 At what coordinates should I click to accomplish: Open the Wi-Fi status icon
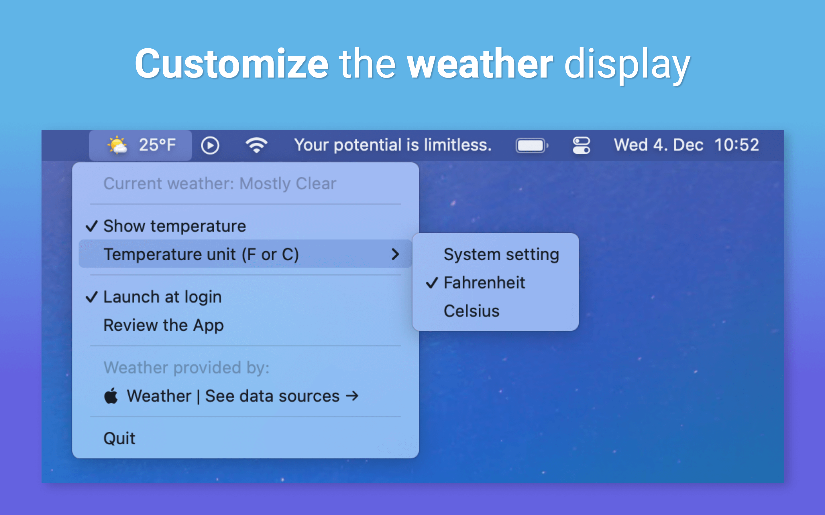256,145
